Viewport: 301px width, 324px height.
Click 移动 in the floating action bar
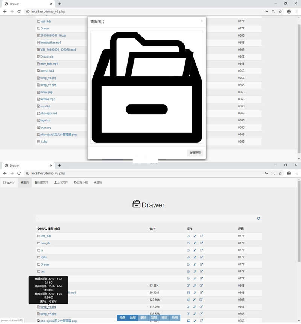164,318
